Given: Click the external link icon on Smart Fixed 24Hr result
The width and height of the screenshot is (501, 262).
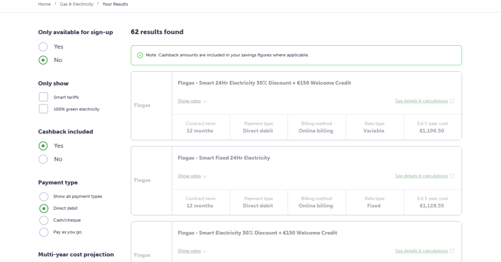Looking at the screenshot, I should pos(452,176).
